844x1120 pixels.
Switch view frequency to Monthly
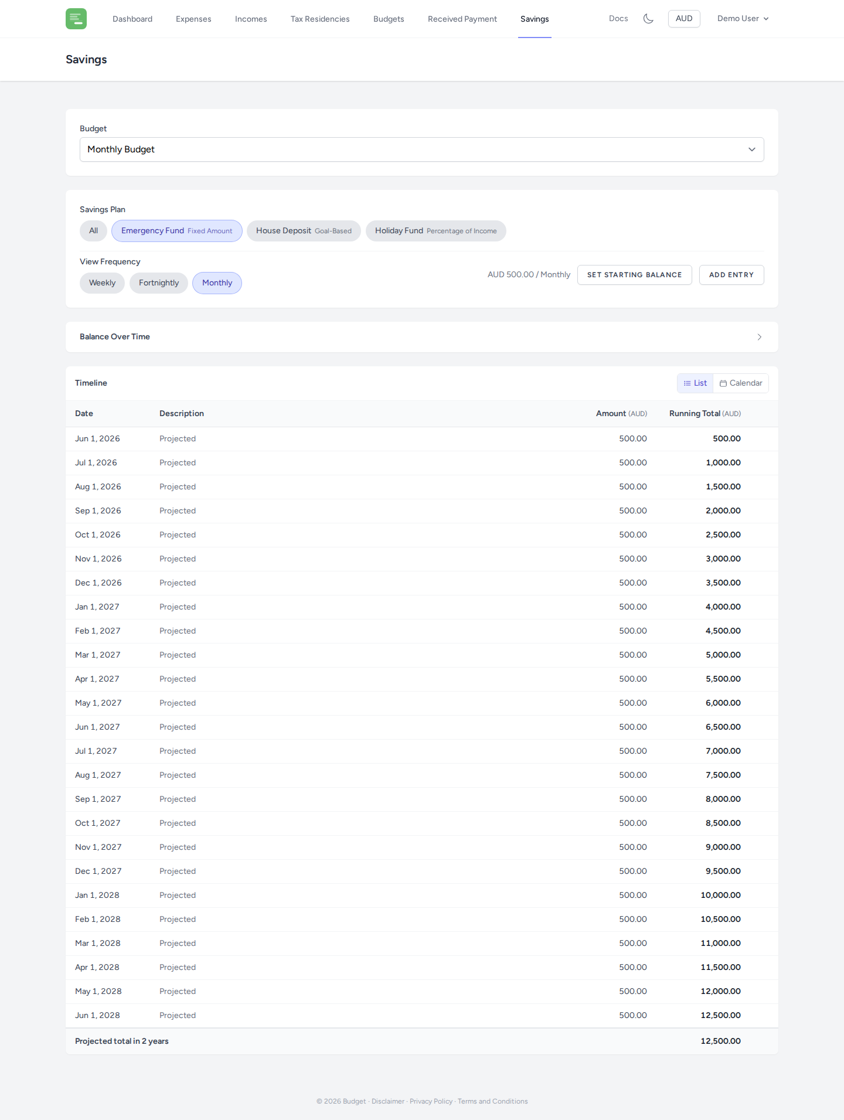[x=217, y=283]
